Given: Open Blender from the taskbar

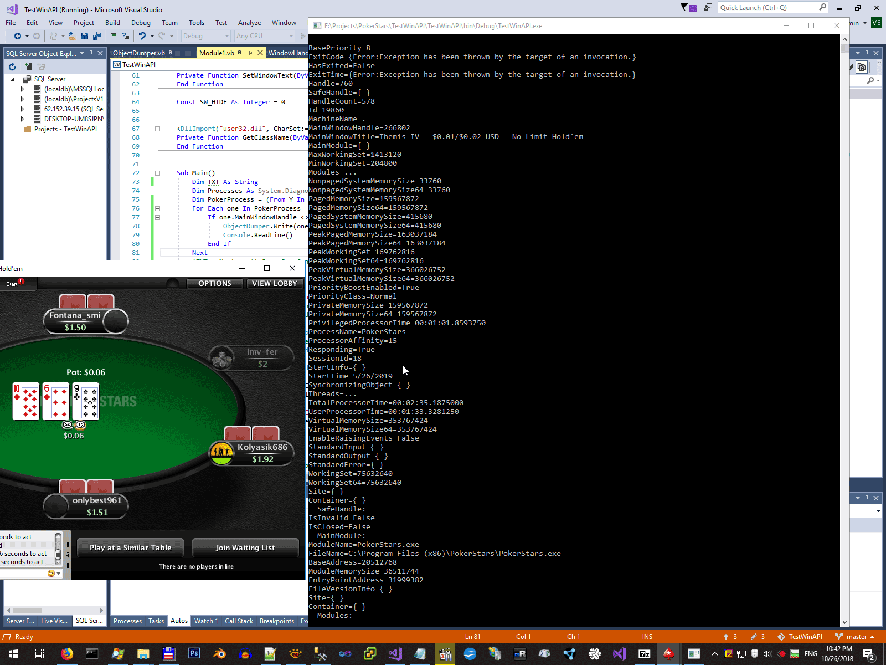Looking at the screenshot, I should [x=219, y=654].
